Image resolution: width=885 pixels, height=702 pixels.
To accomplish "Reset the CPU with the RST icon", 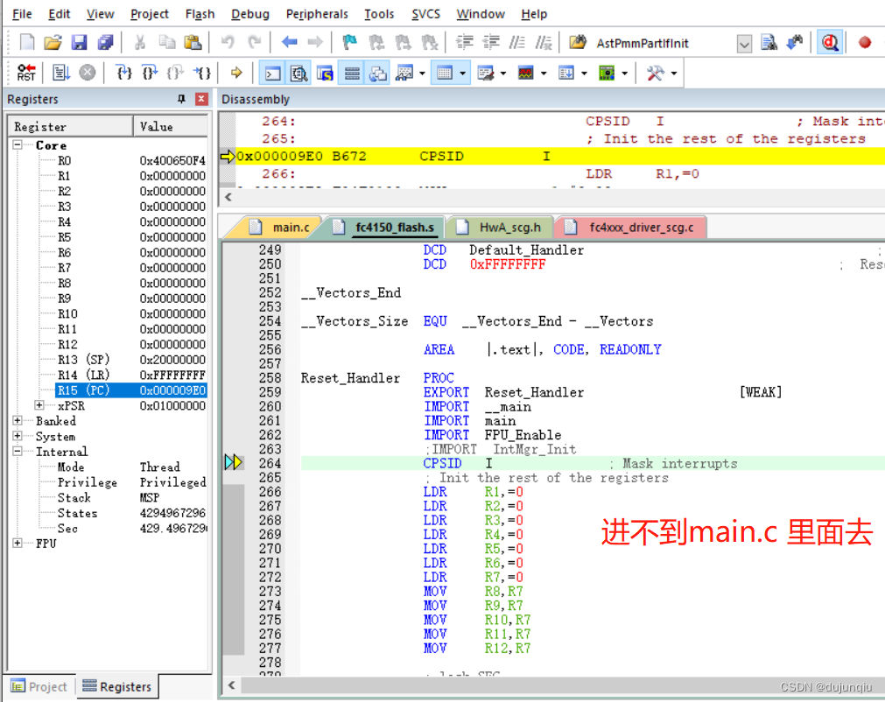I will coord(26,73).
